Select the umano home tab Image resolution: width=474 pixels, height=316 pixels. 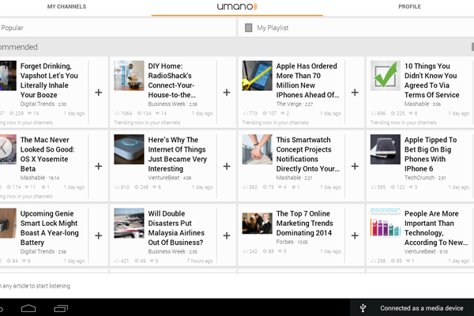pyautogui.click(x=237, y=6)
